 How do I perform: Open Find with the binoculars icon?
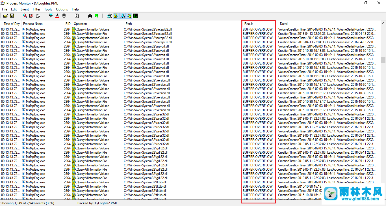(90, 16)
